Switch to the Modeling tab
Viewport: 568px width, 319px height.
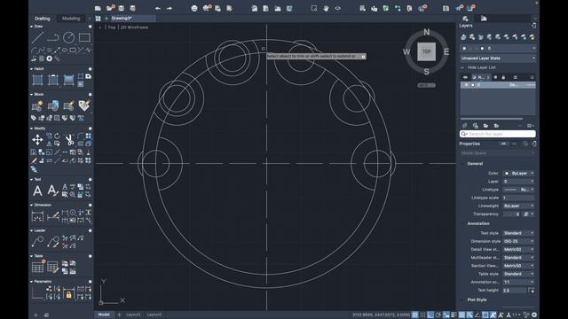[x=71, y=19]
